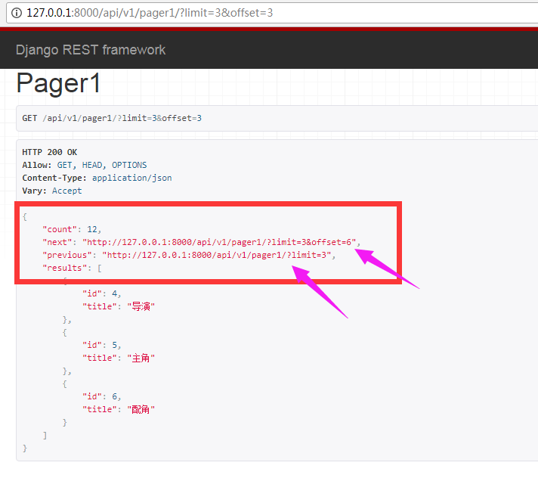Click the GET request line /api/v1/pager1/?limit=3&offset=3

click(x=112, y=118)
